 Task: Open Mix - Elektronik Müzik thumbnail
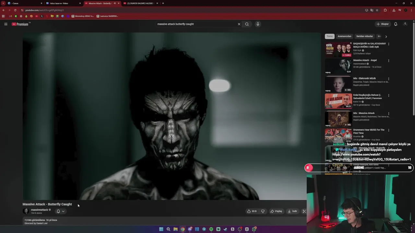point(338,84)
